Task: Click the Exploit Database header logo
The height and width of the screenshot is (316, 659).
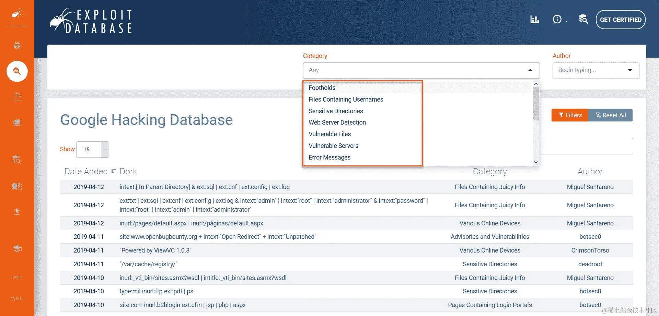Action: (91, 21)
